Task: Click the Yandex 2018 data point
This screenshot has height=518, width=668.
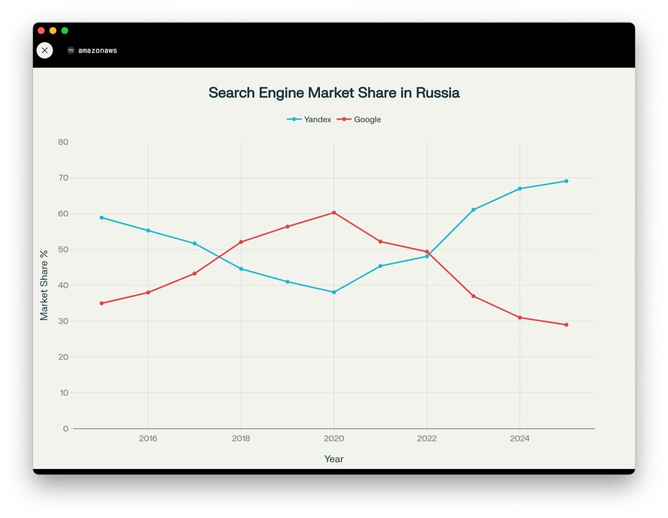Action: click(x=241, y=269)
